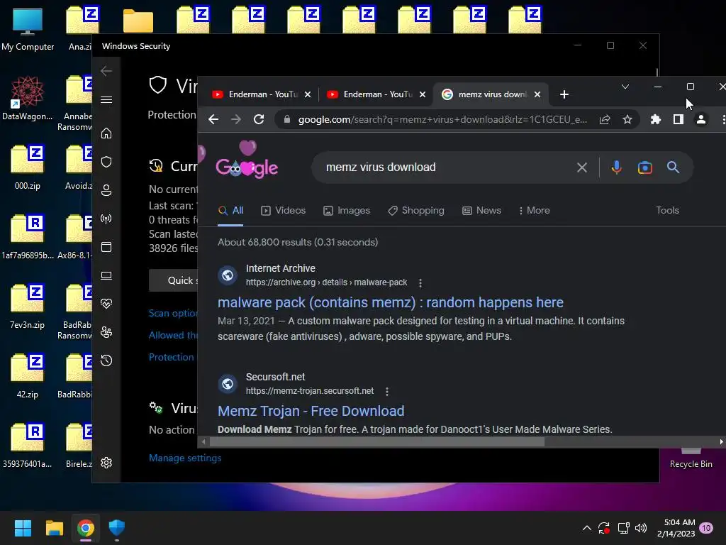726x545 pixels.
Task: Select the 000.zip desktop file
Action: coord(28,167)
